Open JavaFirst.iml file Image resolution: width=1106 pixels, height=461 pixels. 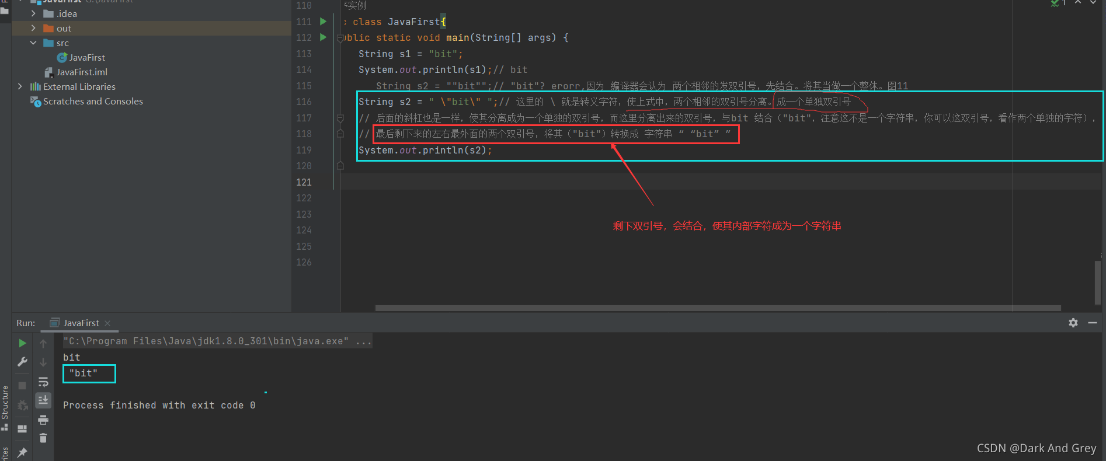82,72
